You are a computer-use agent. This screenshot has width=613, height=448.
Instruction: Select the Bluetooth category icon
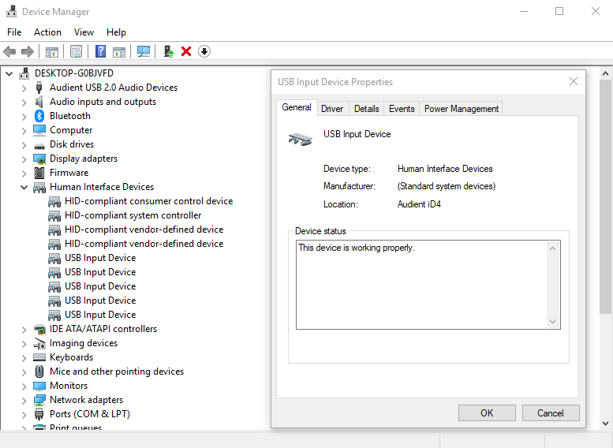tap(39, 116)
